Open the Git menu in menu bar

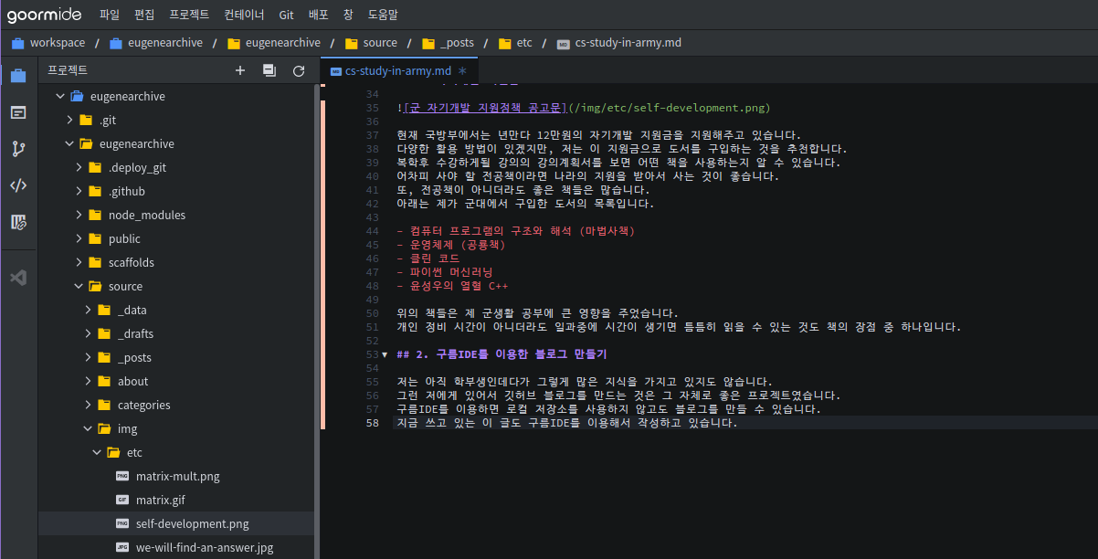[286, 15]
